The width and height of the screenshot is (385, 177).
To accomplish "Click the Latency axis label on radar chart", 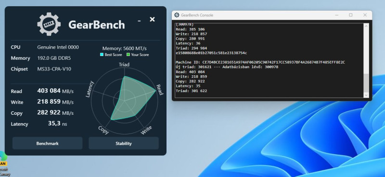I will [90, 89].
